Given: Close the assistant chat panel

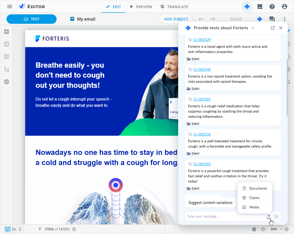Looking at the screenshot, I should pos(281,28).
